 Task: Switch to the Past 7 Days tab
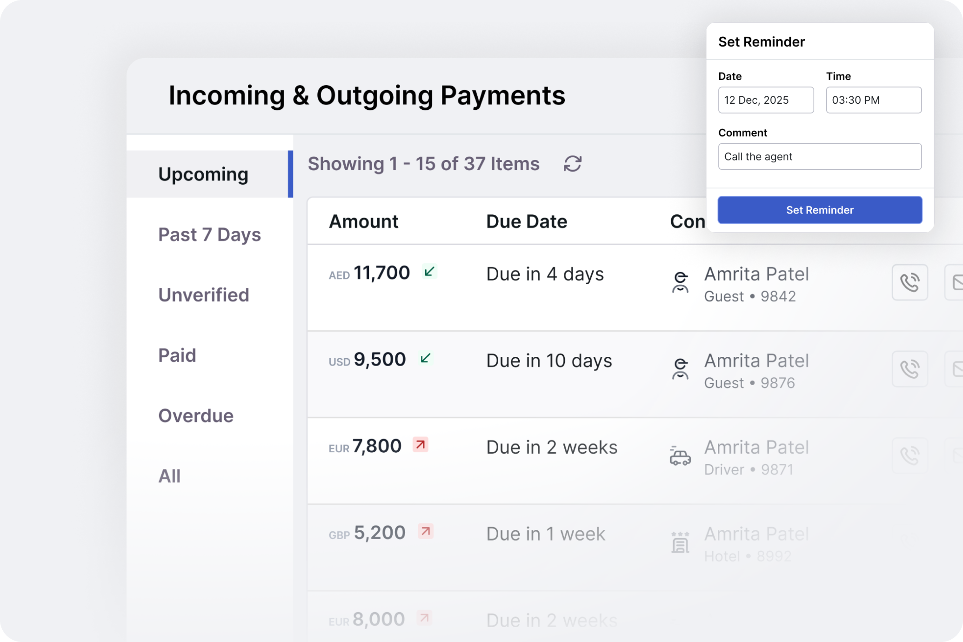209,234
